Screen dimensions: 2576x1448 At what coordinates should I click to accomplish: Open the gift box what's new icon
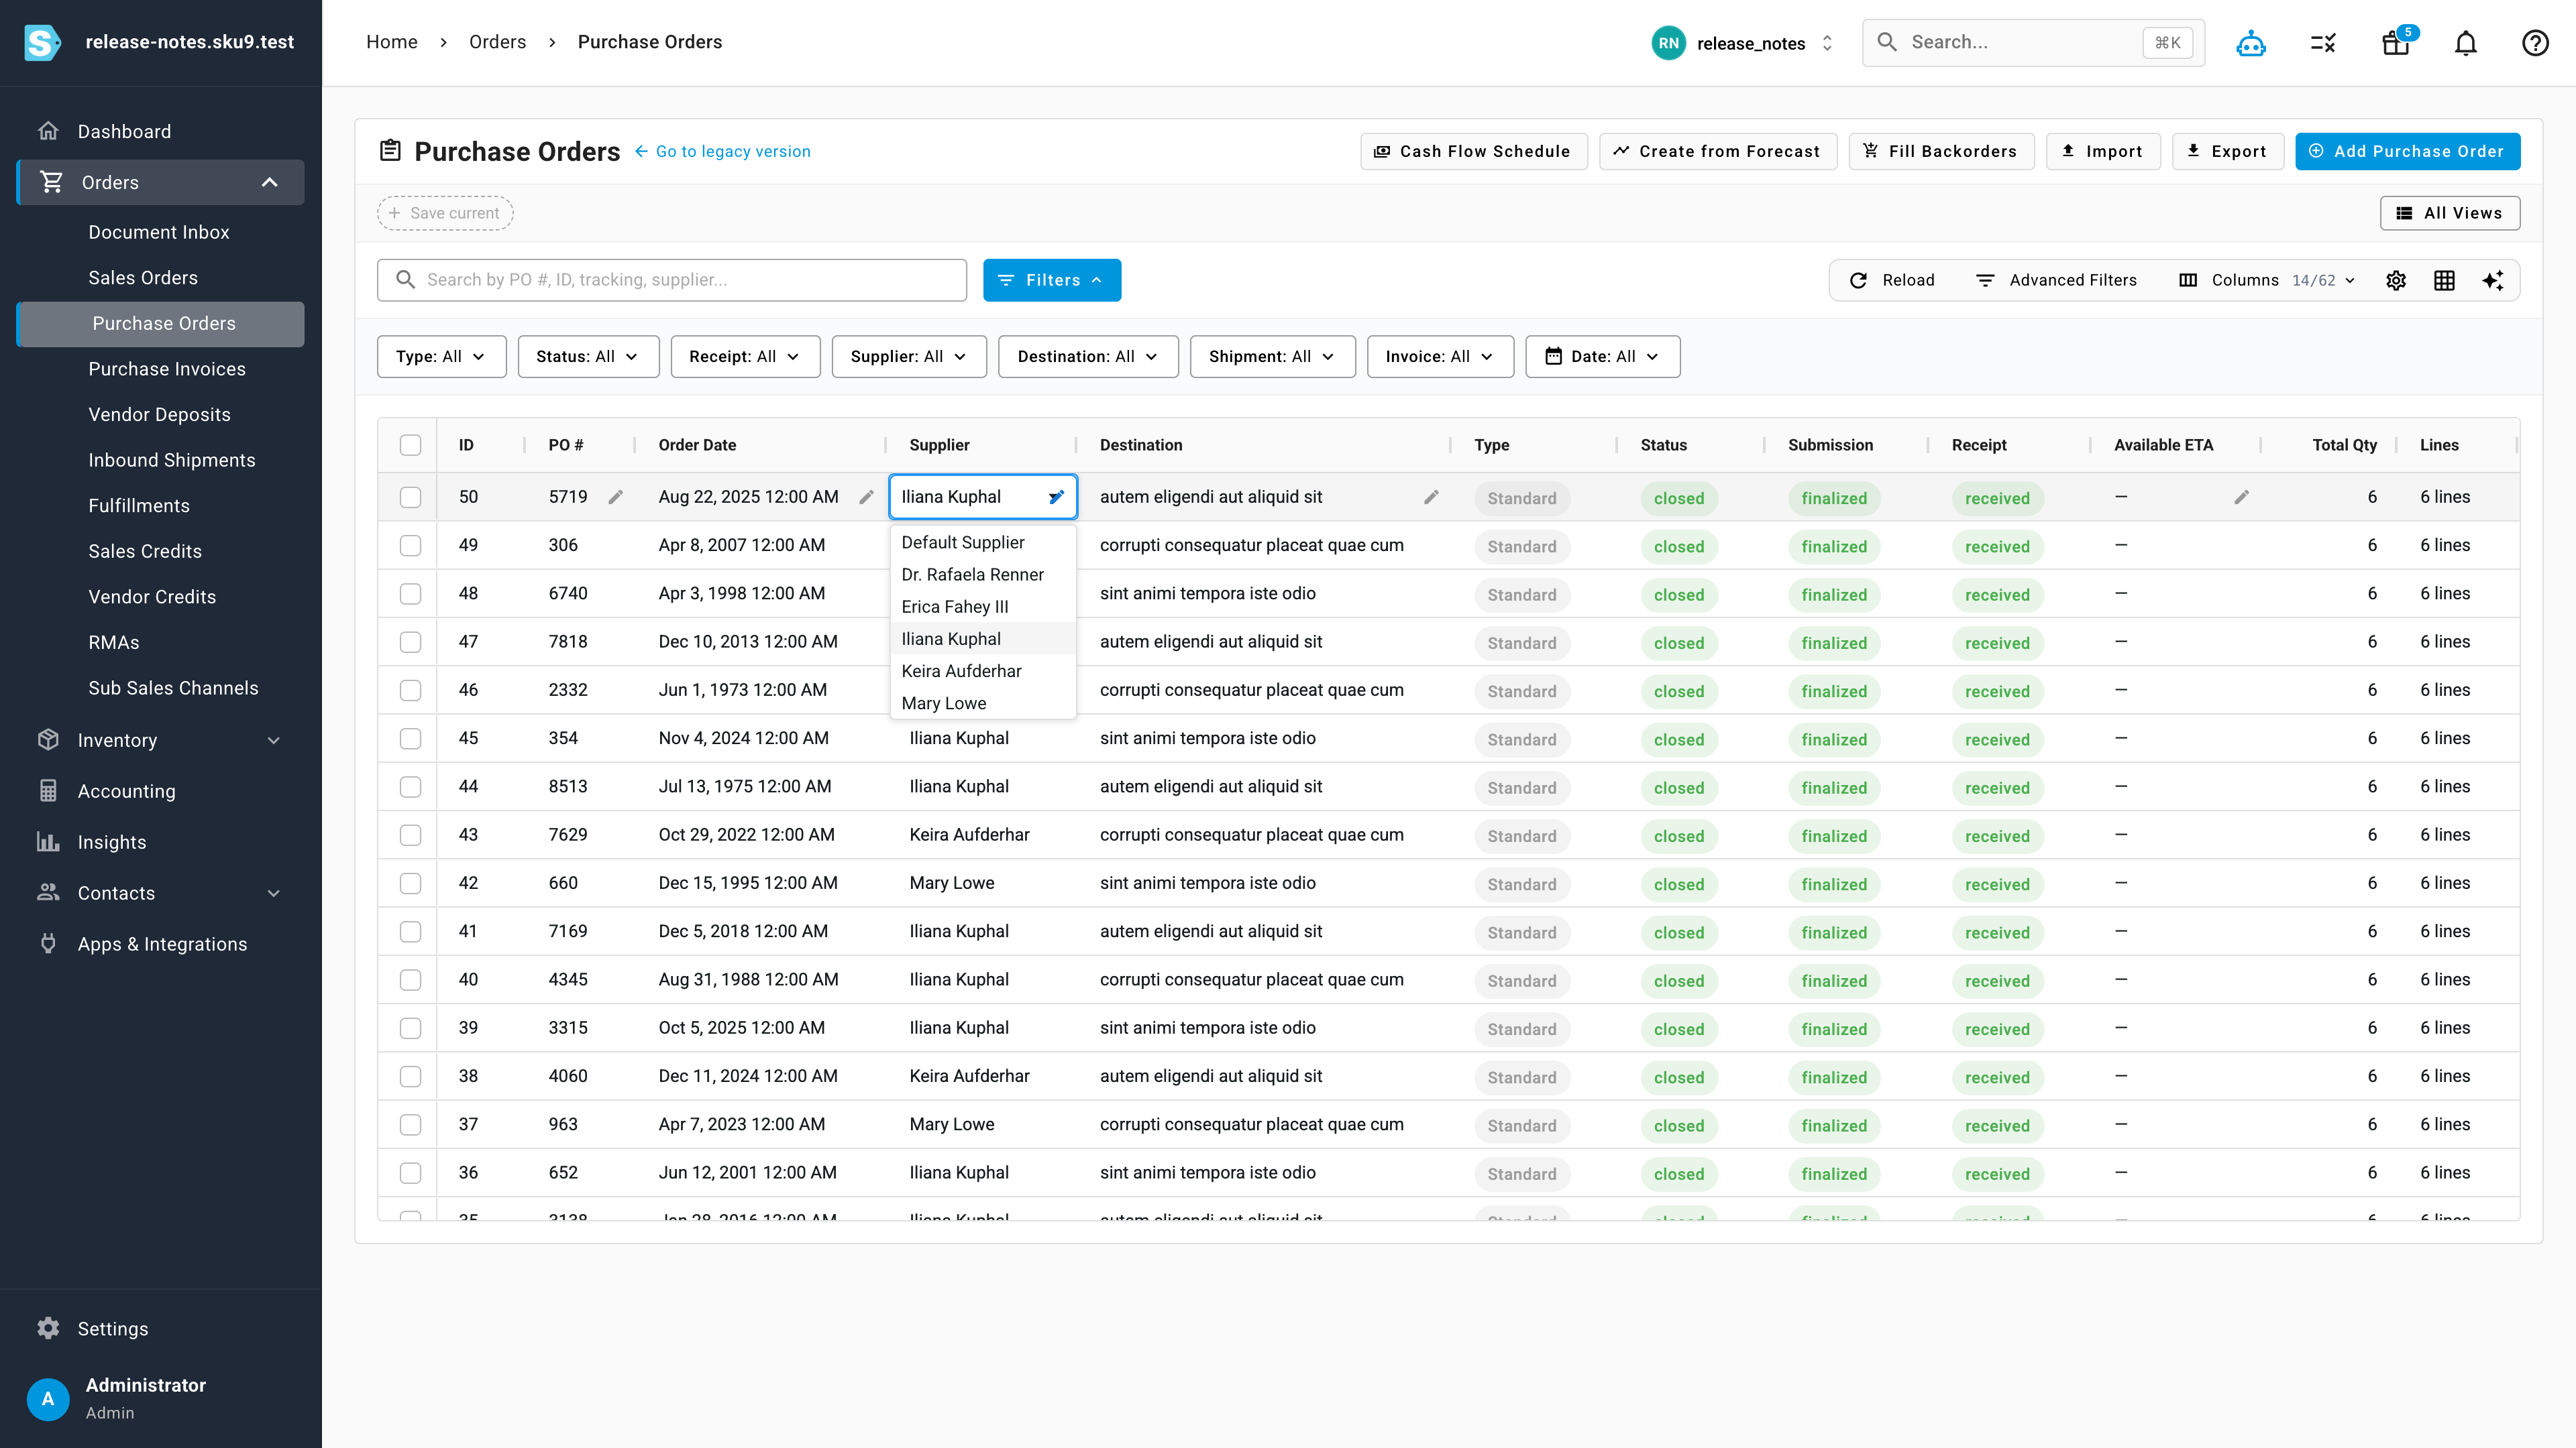click(x=2396, y=43)
